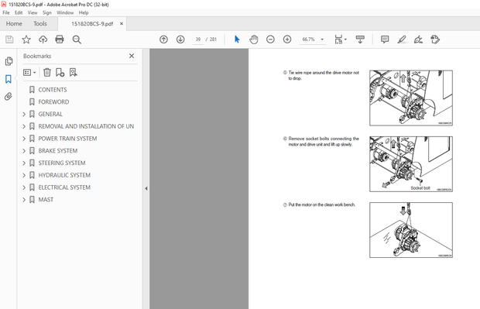Open the MAST bookmark entry
480x309 pixels.
46,200
